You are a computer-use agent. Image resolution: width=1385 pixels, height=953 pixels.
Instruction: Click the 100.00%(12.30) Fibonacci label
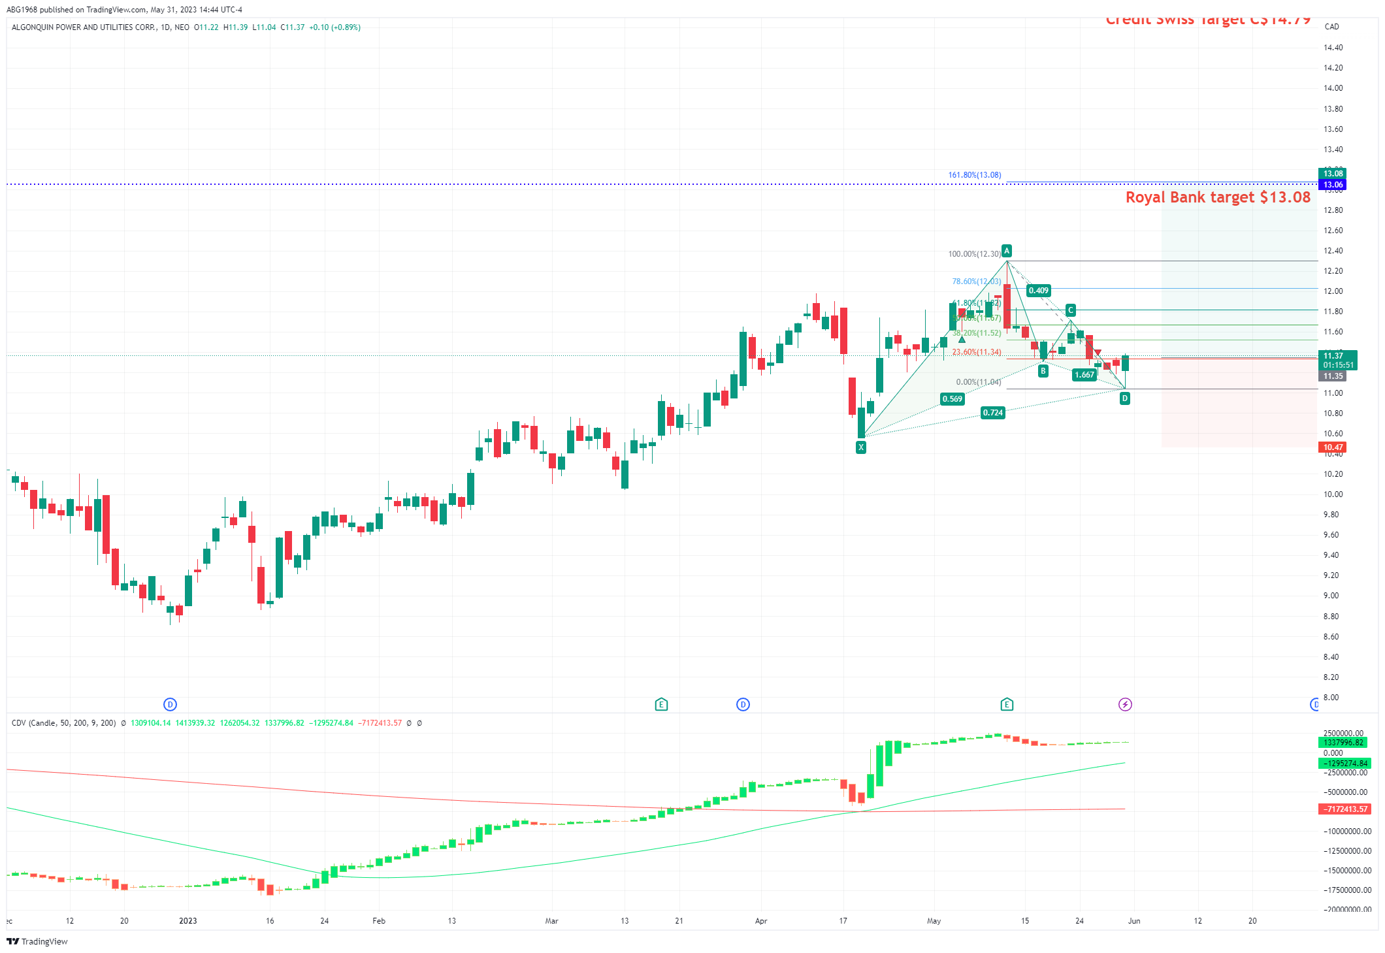point(975,254)
